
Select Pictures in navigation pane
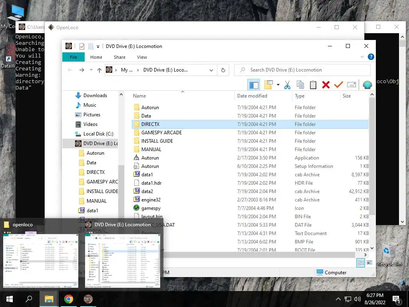(x=87, y=115)
